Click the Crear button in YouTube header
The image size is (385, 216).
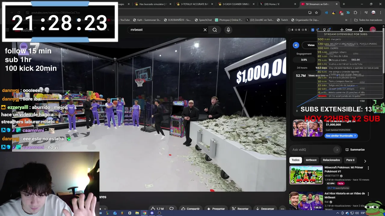tap(346, 30)
